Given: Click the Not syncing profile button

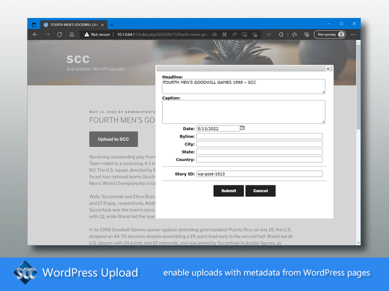Looking at the screenshot, I should 330,34.
